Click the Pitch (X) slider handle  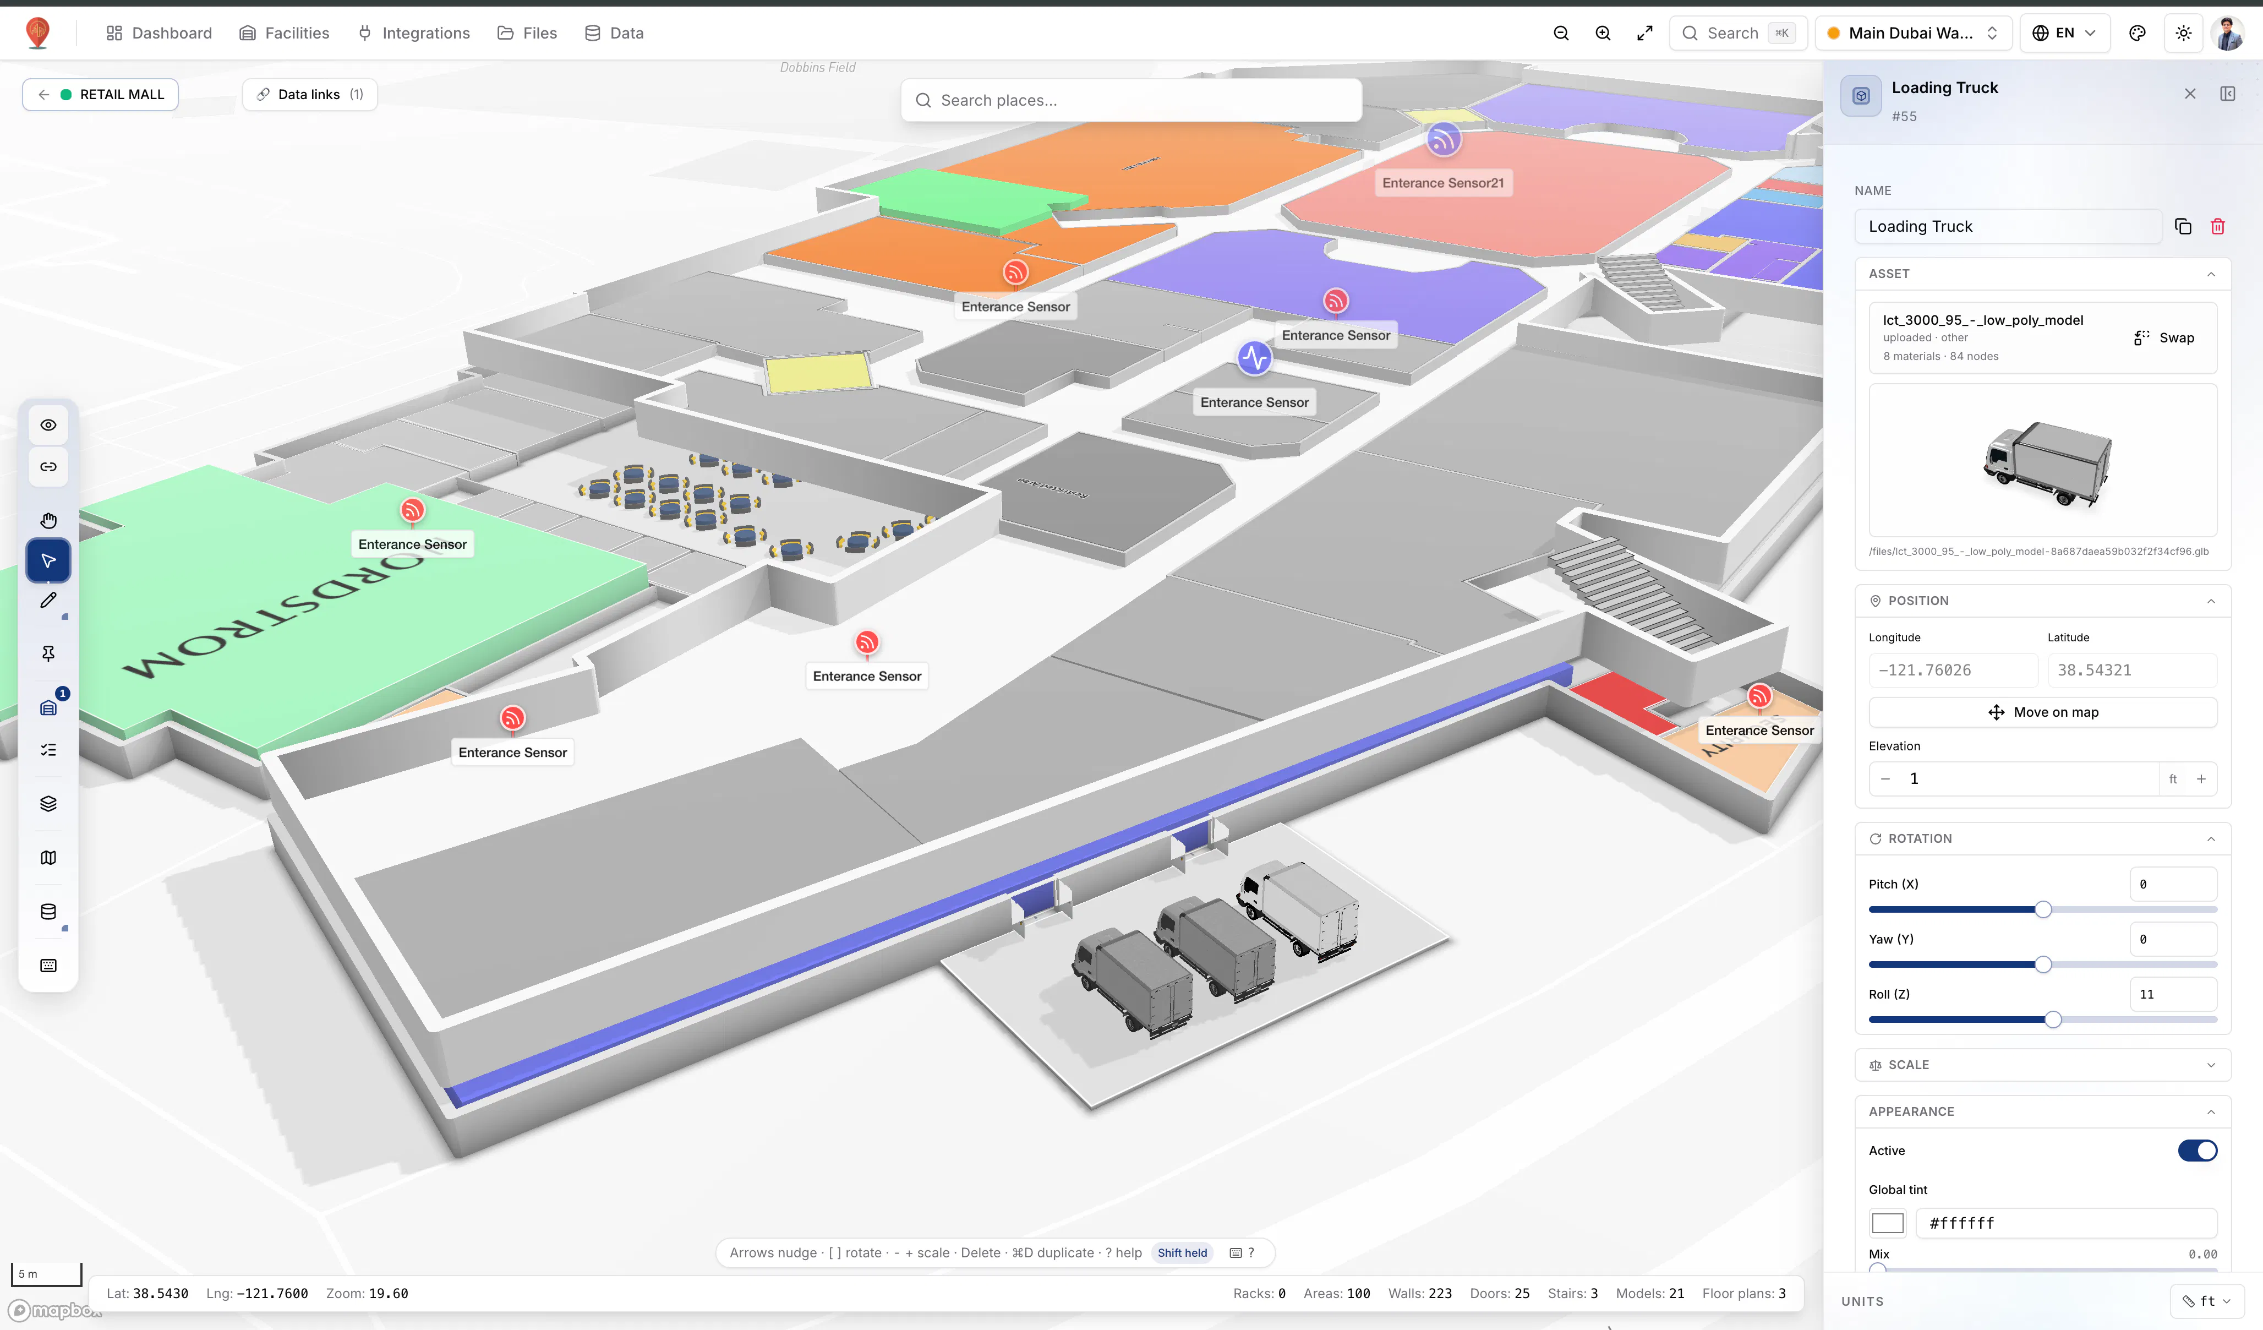(2043, 910)
